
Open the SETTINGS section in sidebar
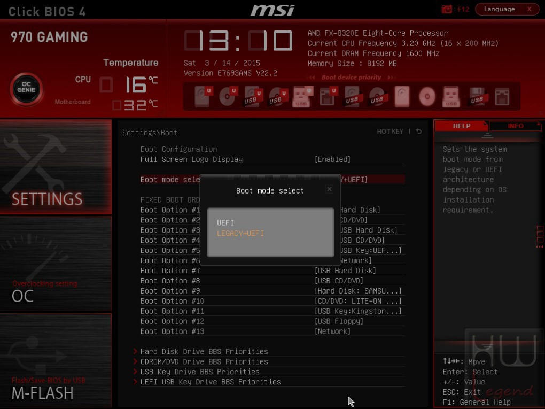(x=56, y=167)
